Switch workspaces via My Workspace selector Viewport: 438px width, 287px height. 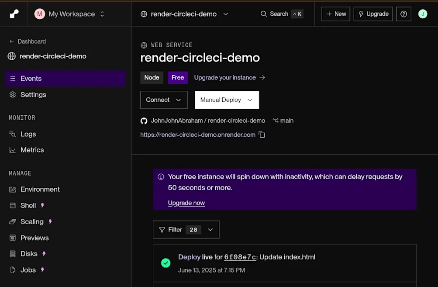70,14
